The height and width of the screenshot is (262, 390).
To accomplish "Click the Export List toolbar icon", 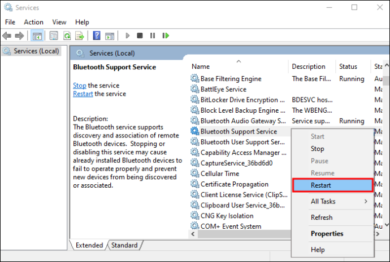I will point(80,35).
